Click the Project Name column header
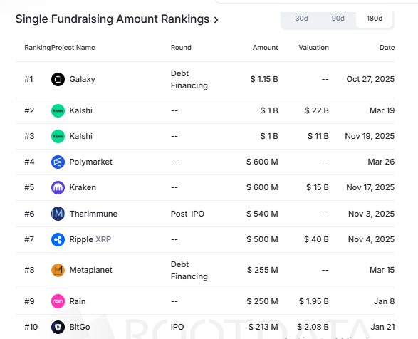Screen dimensions: 418x339 pyautogui.click(x=73, y=48)
